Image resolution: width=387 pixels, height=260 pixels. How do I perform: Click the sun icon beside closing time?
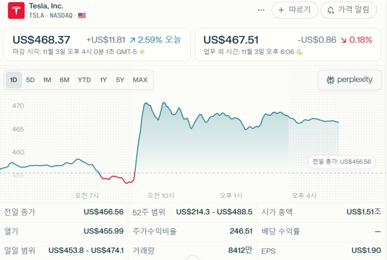tap(142, 51)
